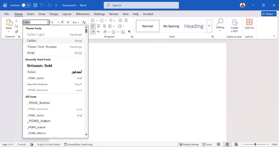This screenshot has width=279, height=147.
Task: Open Clipboard pane dialog launcher
Action: pyautogui.click(x=19, y=37)
